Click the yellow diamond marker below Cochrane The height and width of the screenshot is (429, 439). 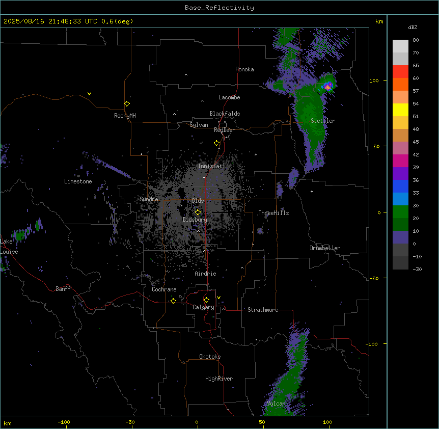click(173, 301)
